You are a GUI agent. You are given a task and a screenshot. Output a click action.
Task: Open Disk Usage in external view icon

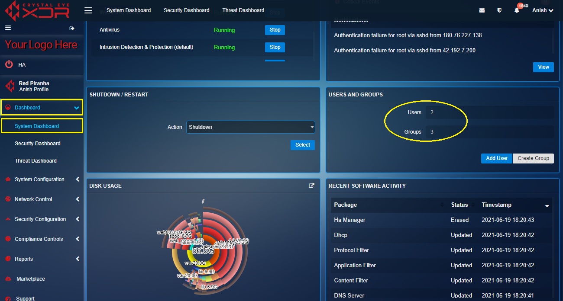tap(311, 186)
